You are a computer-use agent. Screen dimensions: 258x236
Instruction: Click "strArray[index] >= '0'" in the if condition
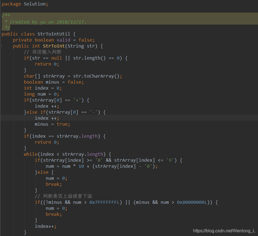73,160
